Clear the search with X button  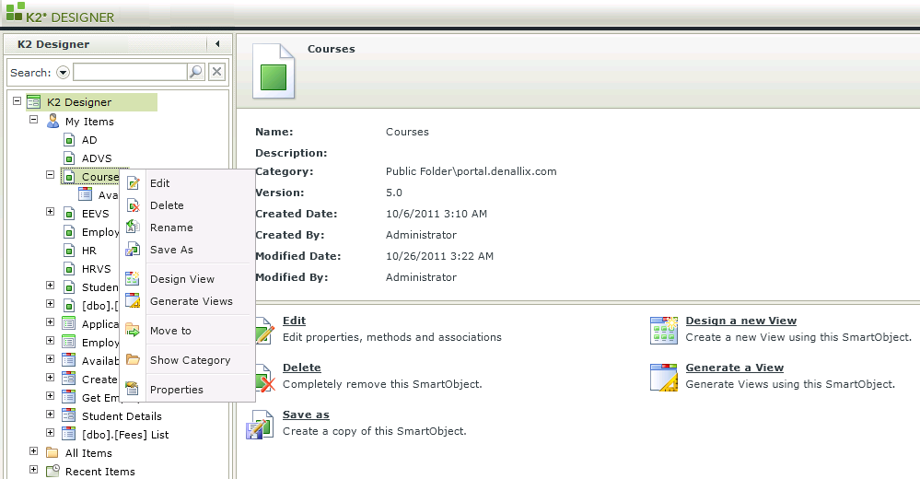pyautogui.click(x=216, y=72)
